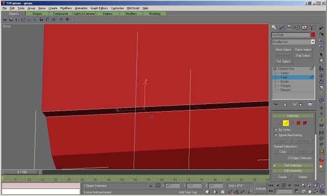Viewport: 327px width, 196px height.
Task: Click the Undo arrow in the right toolbar
Action: (321, 28)
